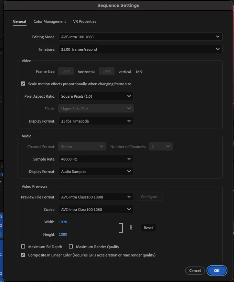234x282 pixels.
Task: Open the Fields dropdown
Action: click(x=96, y=108)
